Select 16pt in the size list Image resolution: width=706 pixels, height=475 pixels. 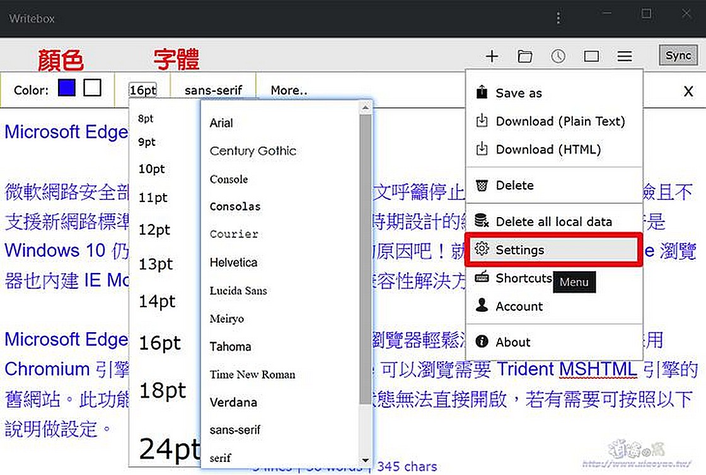[160, 343]
